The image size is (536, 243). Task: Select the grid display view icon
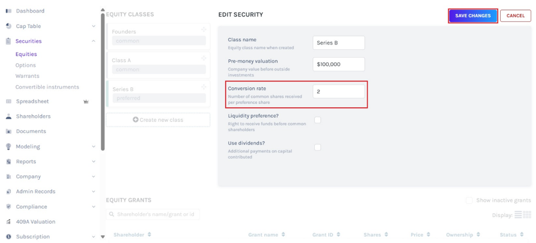tap(527, 214)
